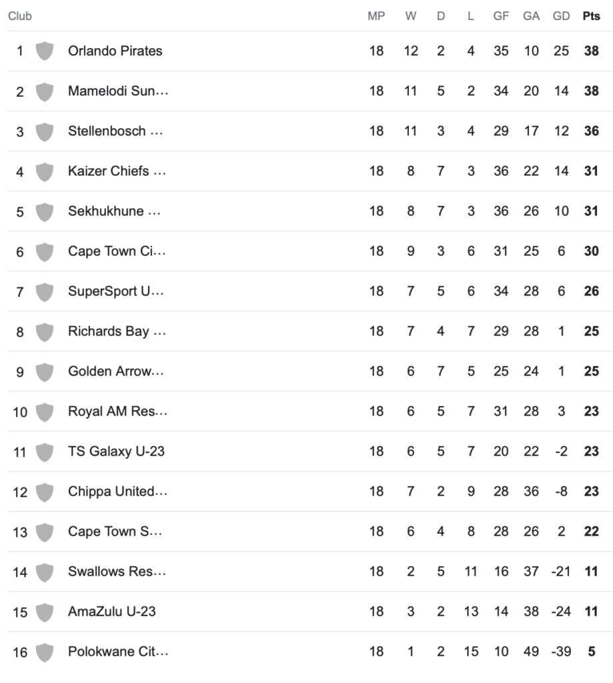Click the Swallows Reserves shield icon
613x683 pixels.
[45, 572]
